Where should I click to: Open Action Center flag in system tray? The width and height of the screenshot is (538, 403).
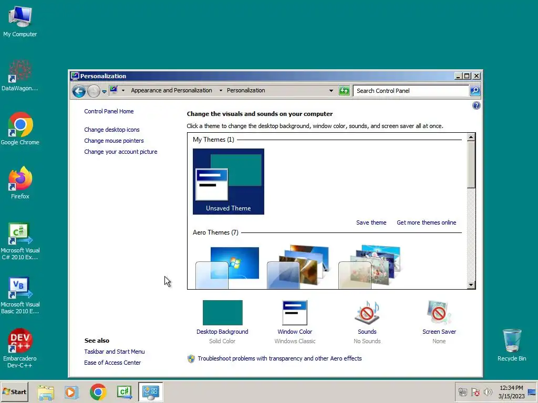(475, 392)
